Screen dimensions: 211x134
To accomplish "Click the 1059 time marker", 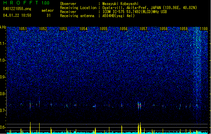I will (184, 29).
